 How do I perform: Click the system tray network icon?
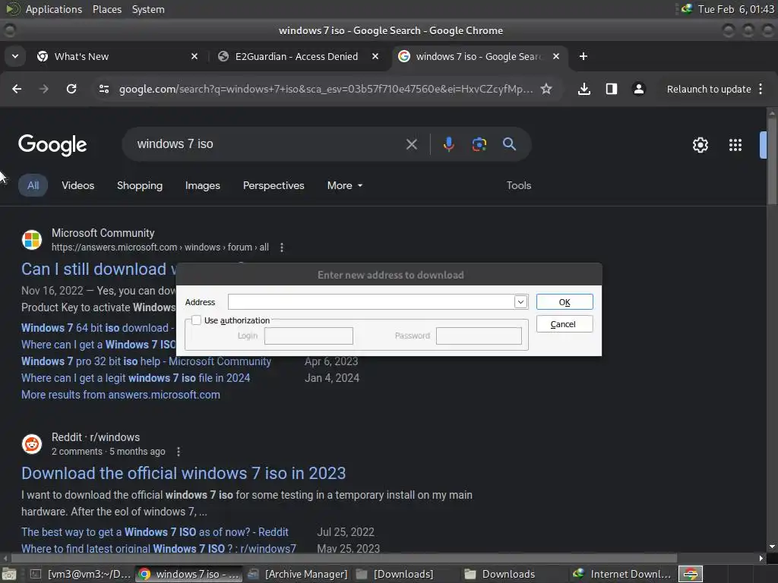[x=687, y=9]
